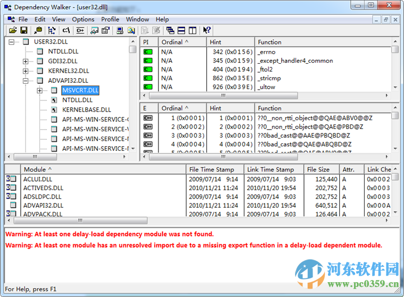
Task: Open module Properties toolbar icon
Action: [105, 30]
